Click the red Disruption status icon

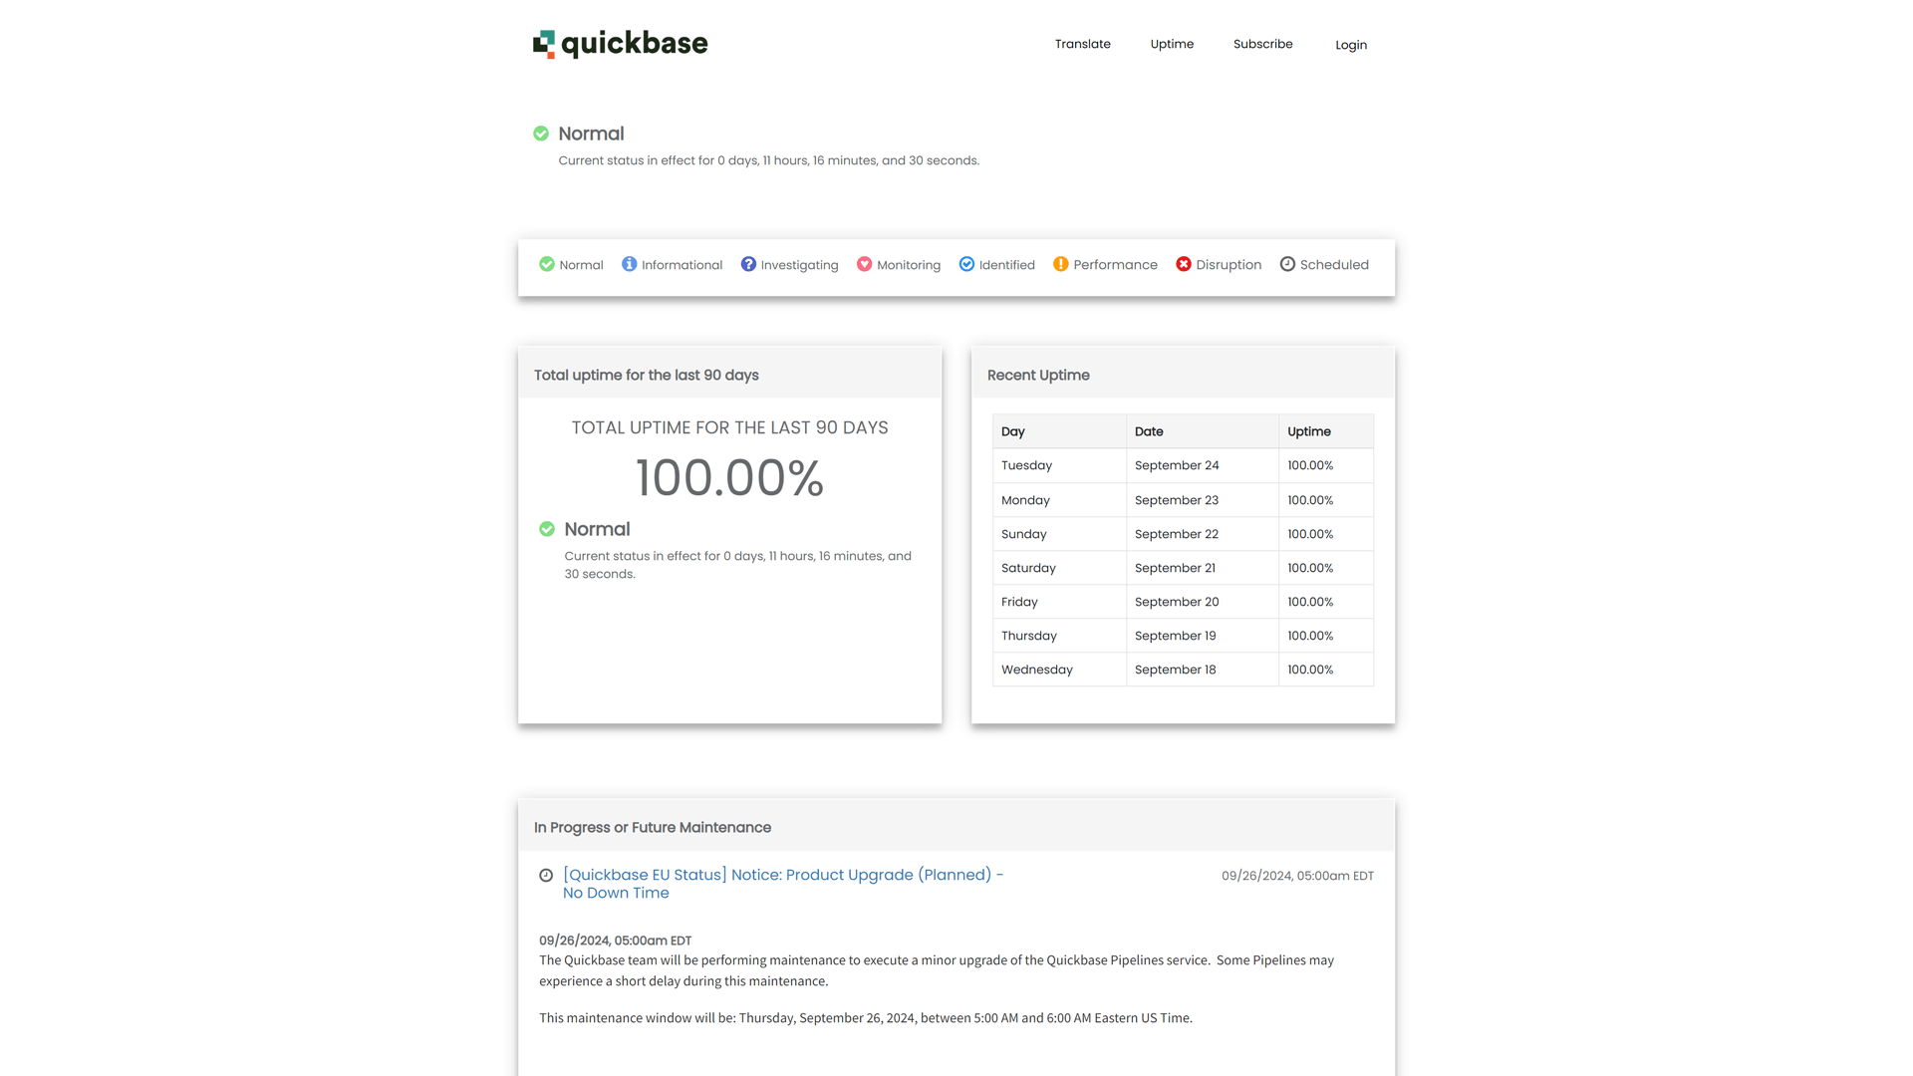point(1184,264)
